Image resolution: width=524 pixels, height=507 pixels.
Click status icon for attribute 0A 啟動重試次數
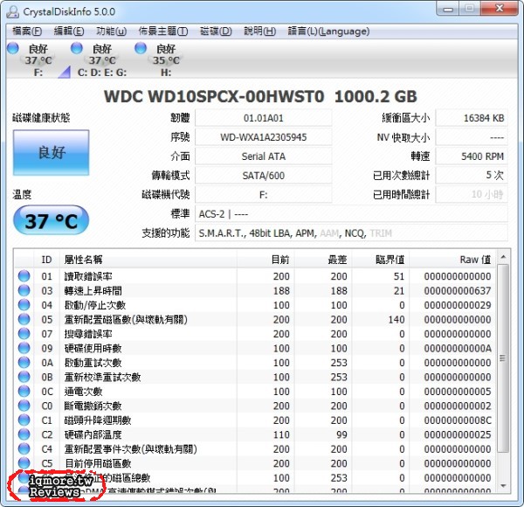pyautogui.click(x=24, y=362)
